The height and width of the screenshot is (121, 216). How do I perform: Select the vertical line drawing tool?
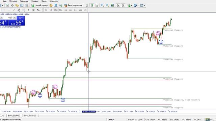(x=4, y=10)
